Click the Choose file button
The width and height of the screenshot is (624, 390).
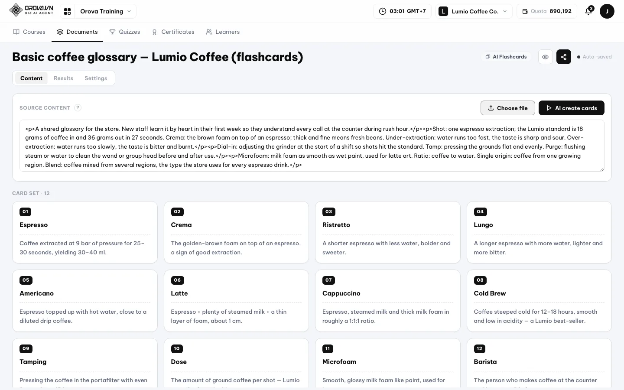click(508, 108)
